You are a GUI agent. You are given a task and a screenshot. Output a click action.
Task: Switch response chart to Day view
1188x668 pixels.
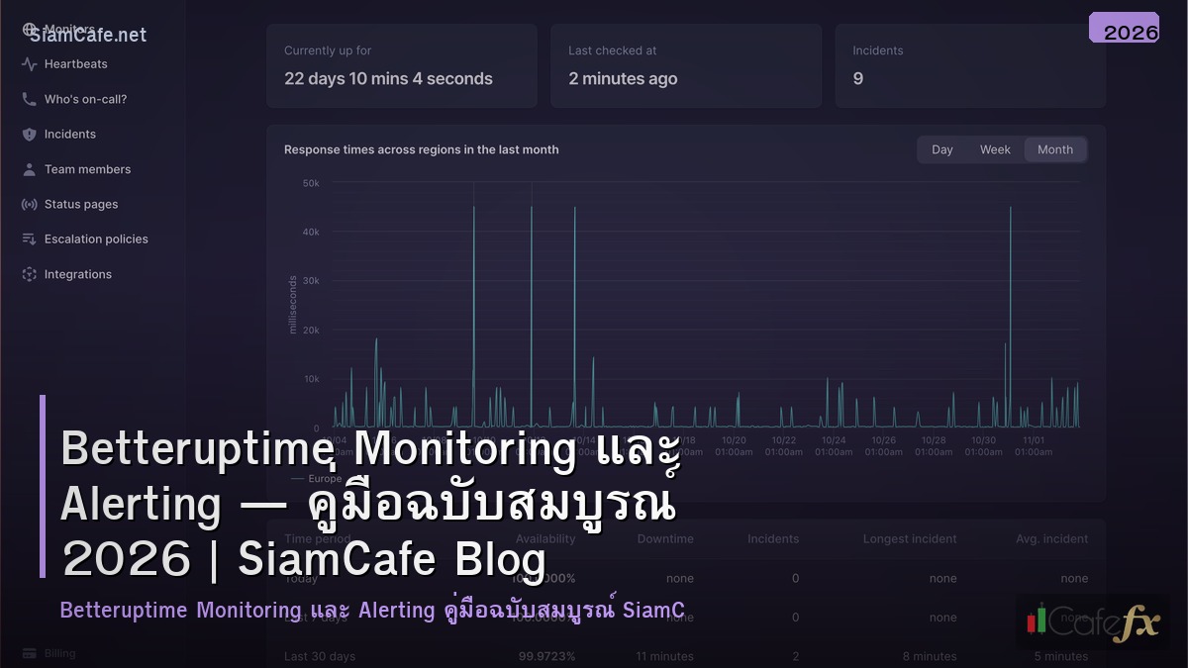941,149
